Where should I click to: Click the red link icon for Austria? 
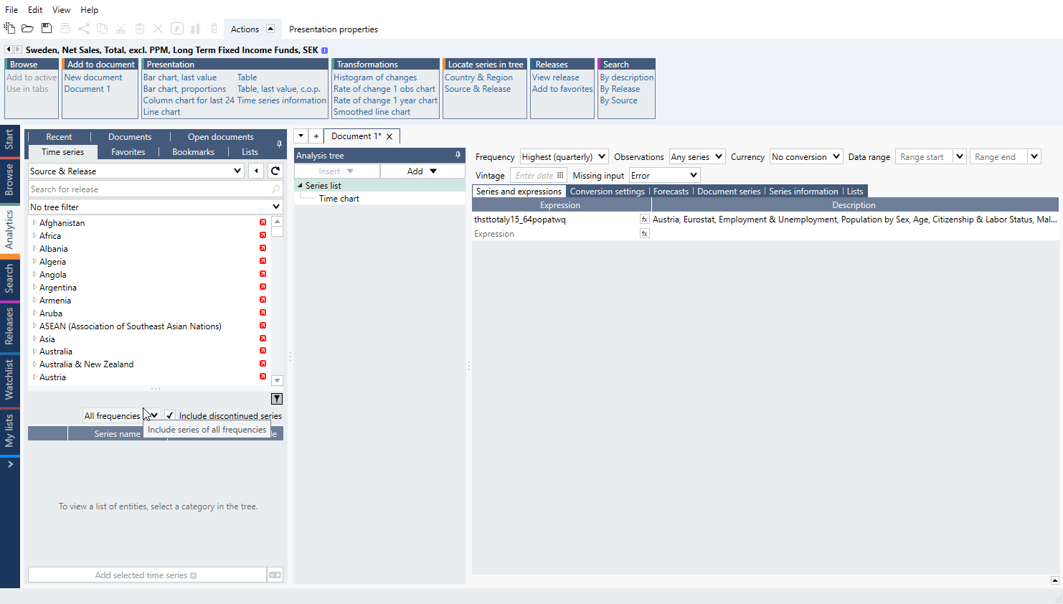[263, 377]
